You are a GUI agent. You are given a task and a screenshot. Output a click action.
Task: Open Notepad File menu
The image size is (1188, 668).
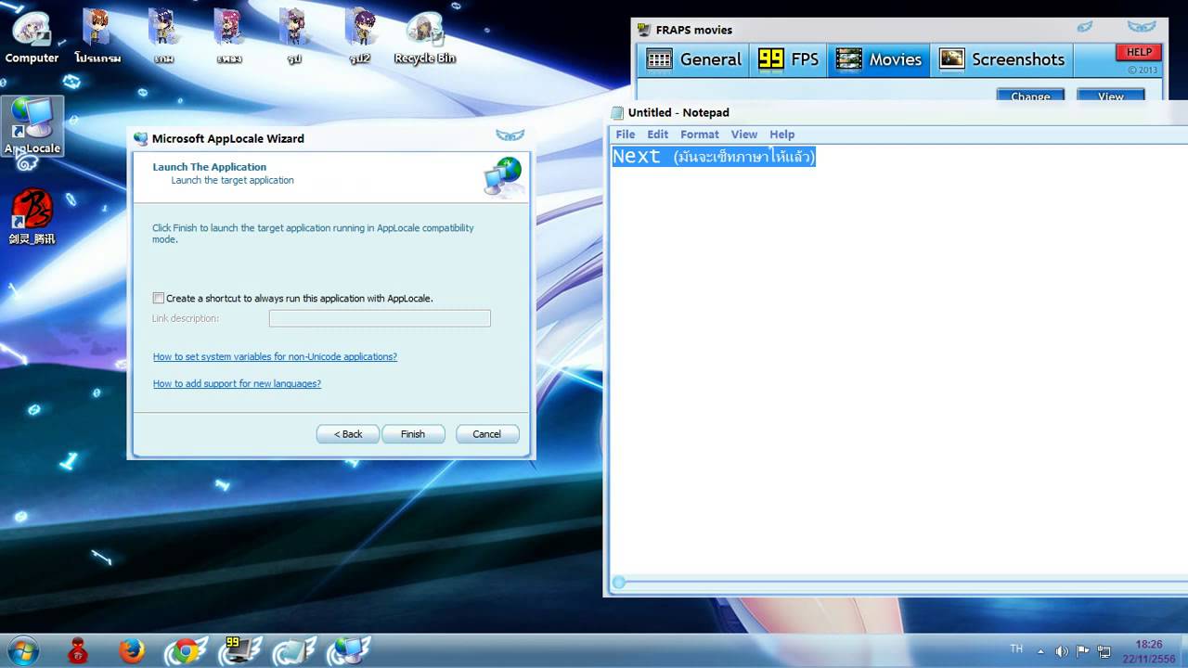tap(626, 135)
